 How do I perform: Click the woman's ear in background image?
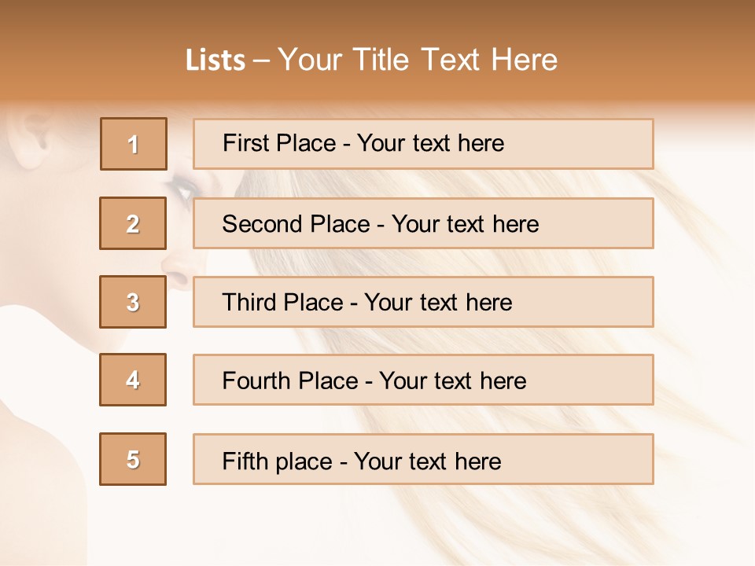(x=33, y=138)
